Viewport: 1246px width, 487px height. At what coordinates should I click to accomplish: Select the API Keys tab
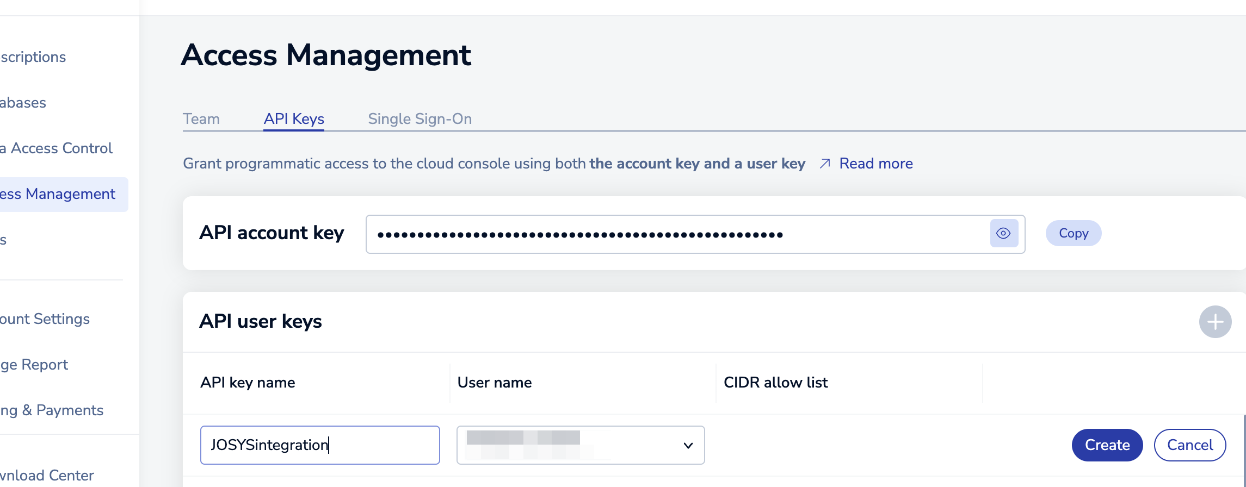point(294,119)
